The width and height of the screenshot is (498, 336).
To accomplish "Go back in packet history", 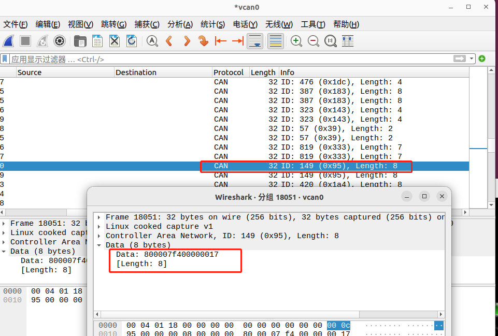I will pyautogui.click(x=169, y=41).
